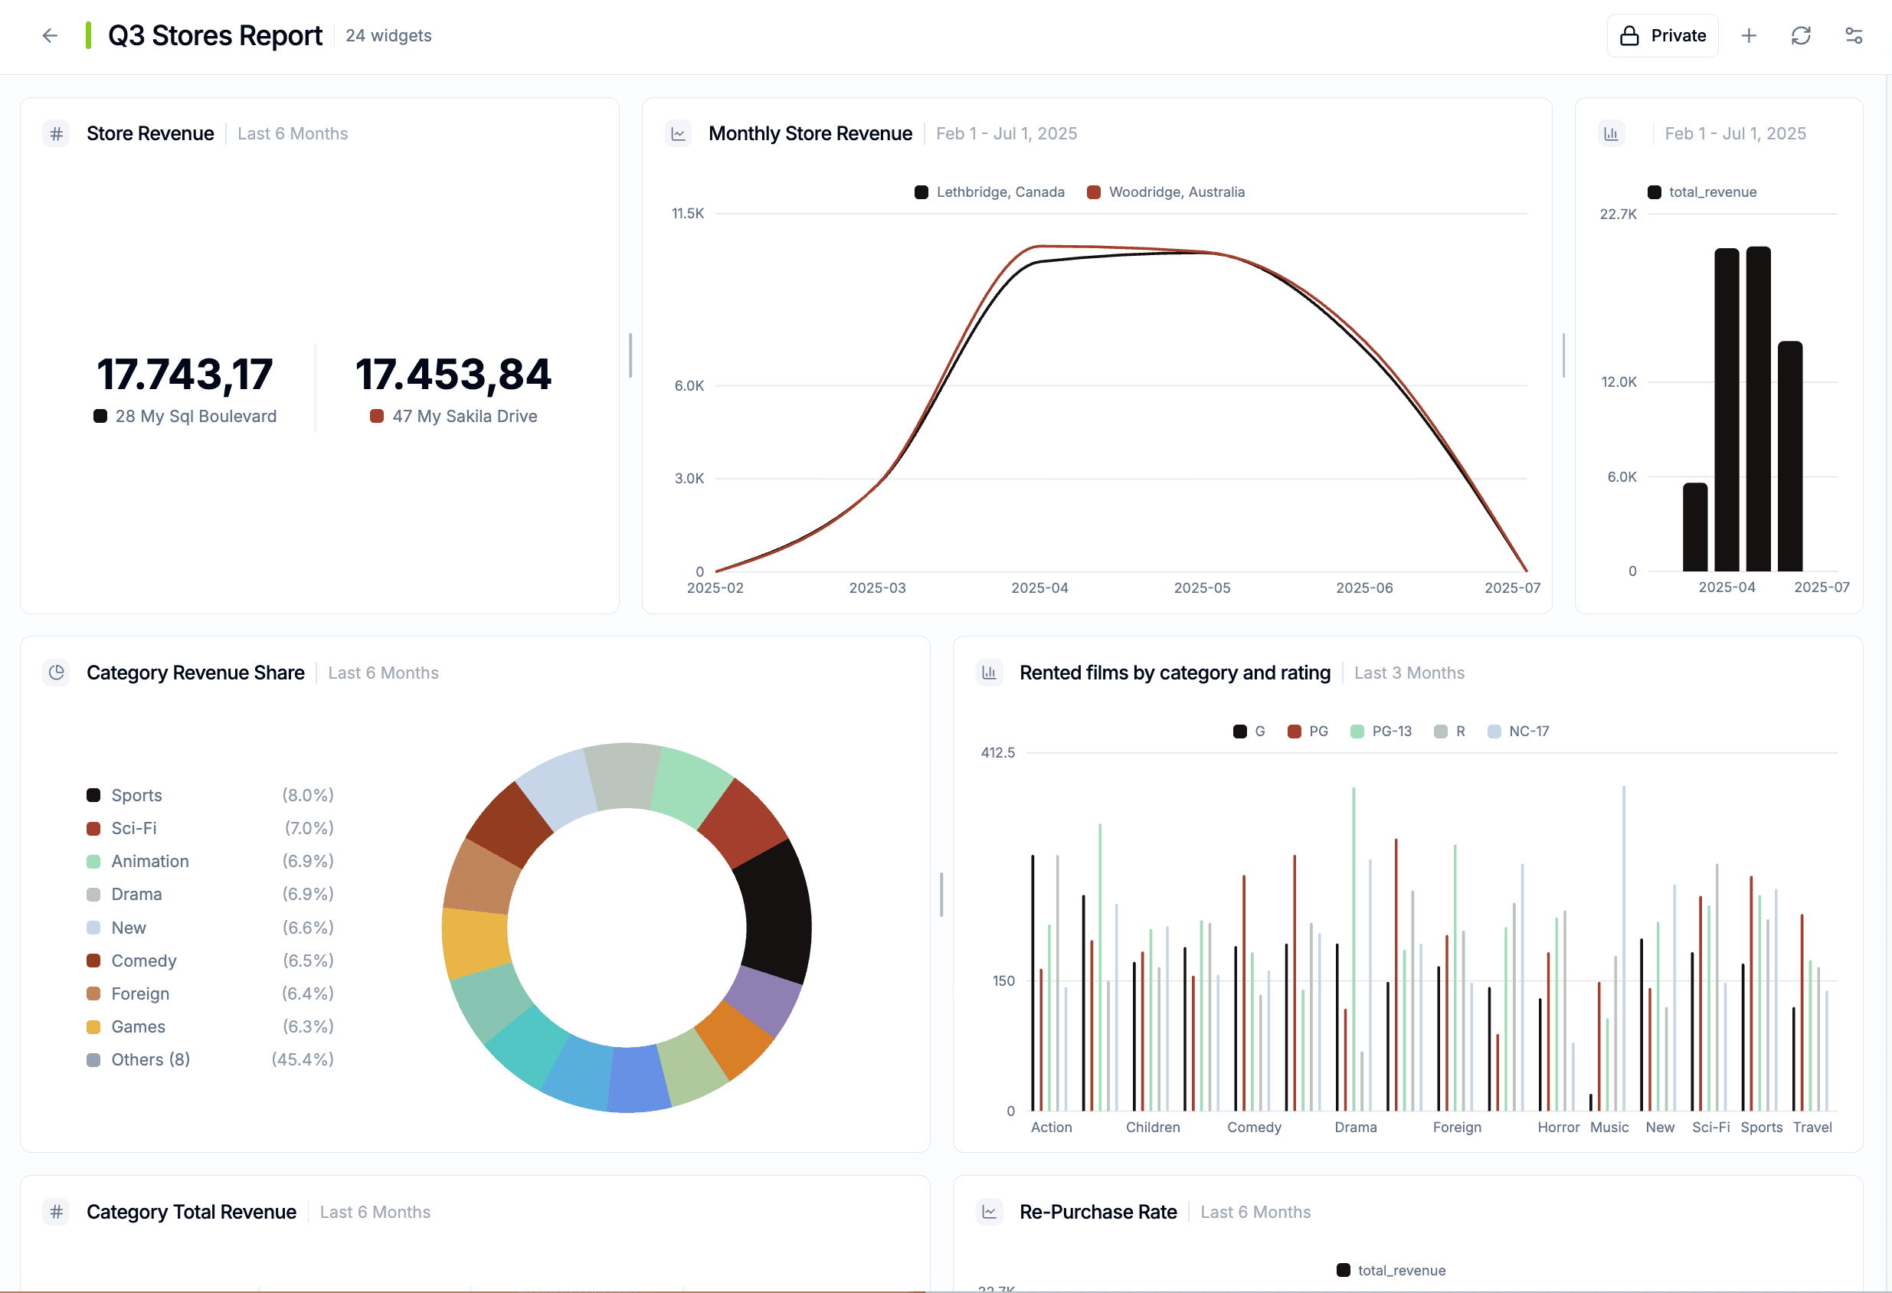Click the pie chart icon on Category Revenue Share
Viewport: 1892px width, 1293px height.
click(56, 673)
